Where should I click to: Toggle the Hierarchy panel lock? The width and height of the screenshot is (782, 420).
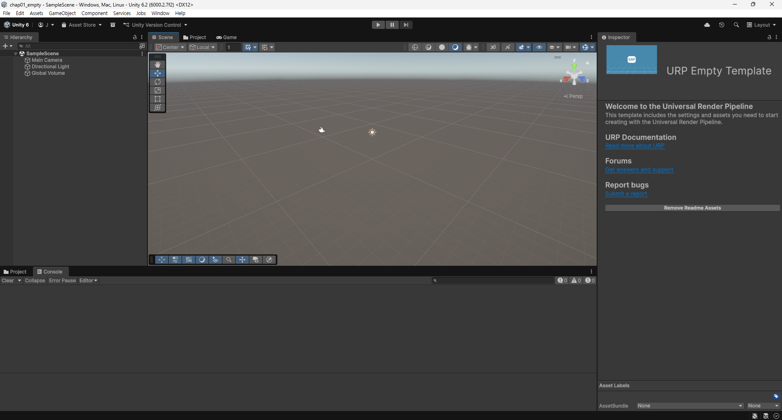coord(135,37)
